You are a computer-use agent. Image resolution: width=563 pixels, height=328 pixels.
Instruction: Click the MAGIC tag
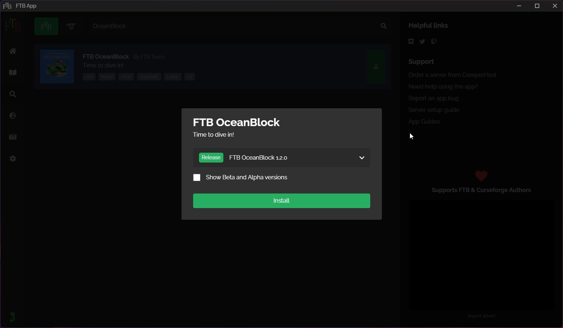pyautogui.click(x=107, y=77)
